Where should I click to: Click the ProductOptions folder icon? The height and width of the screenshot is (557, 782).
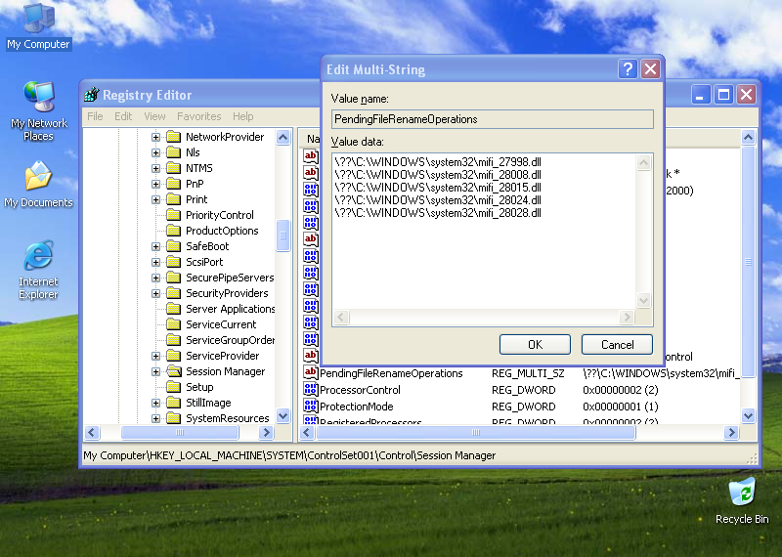pyautogui.click(x=173, y=231)
